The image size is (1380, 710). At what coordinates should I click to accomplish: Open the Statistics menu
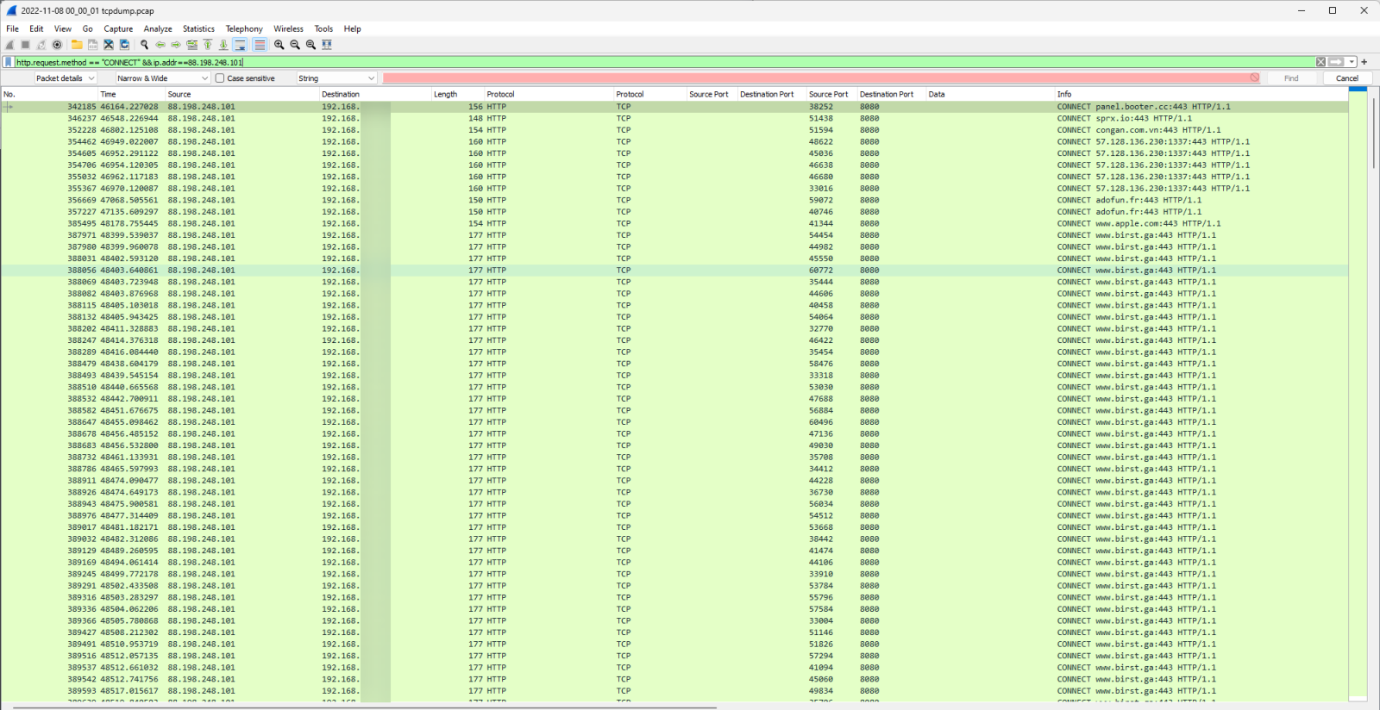tap(198, 28)
